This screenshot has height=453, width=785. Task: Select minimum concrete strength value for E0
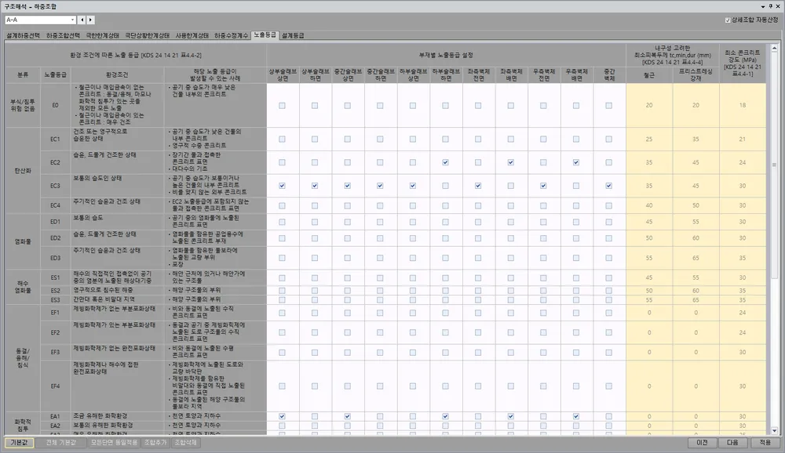point(743,106)
